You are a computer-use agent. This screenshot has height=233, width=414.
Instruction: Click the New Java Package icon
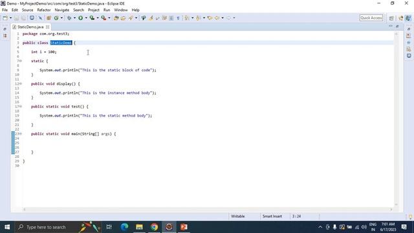[49, 18]
